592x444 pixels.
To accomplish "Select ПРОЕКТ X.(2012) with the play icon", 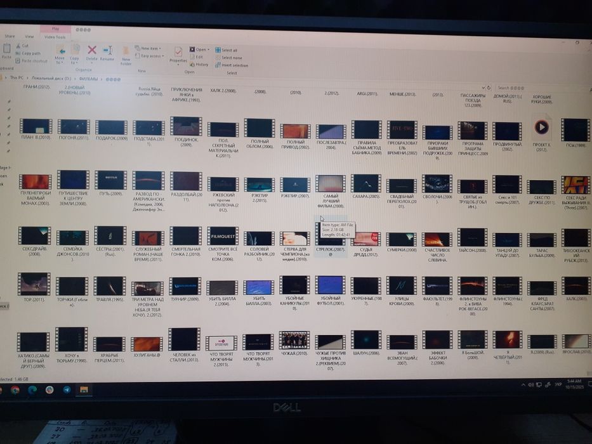I will pos(541,132).
